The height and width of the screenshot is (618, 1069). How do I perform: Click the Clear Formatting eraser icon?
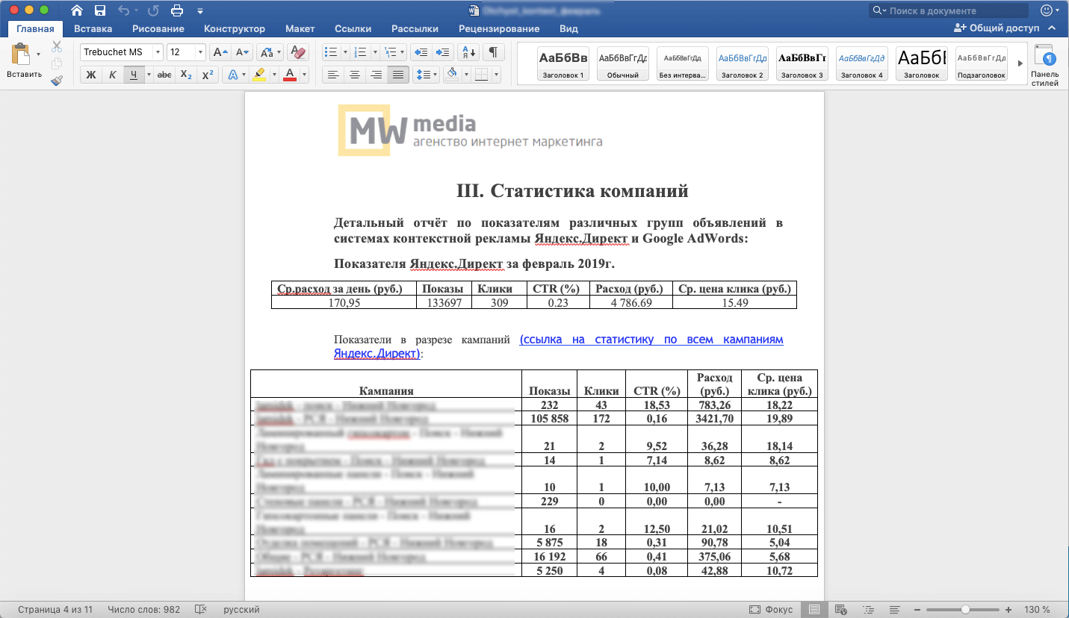(297, 52)
